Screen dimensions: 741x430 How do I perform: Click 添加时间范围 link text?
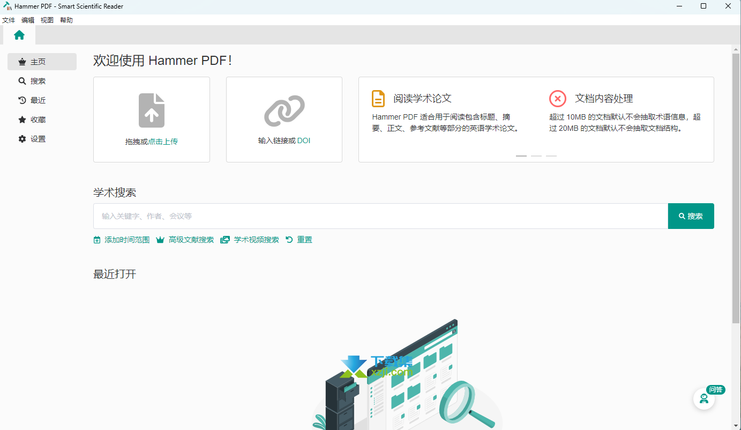coord(127,240)
